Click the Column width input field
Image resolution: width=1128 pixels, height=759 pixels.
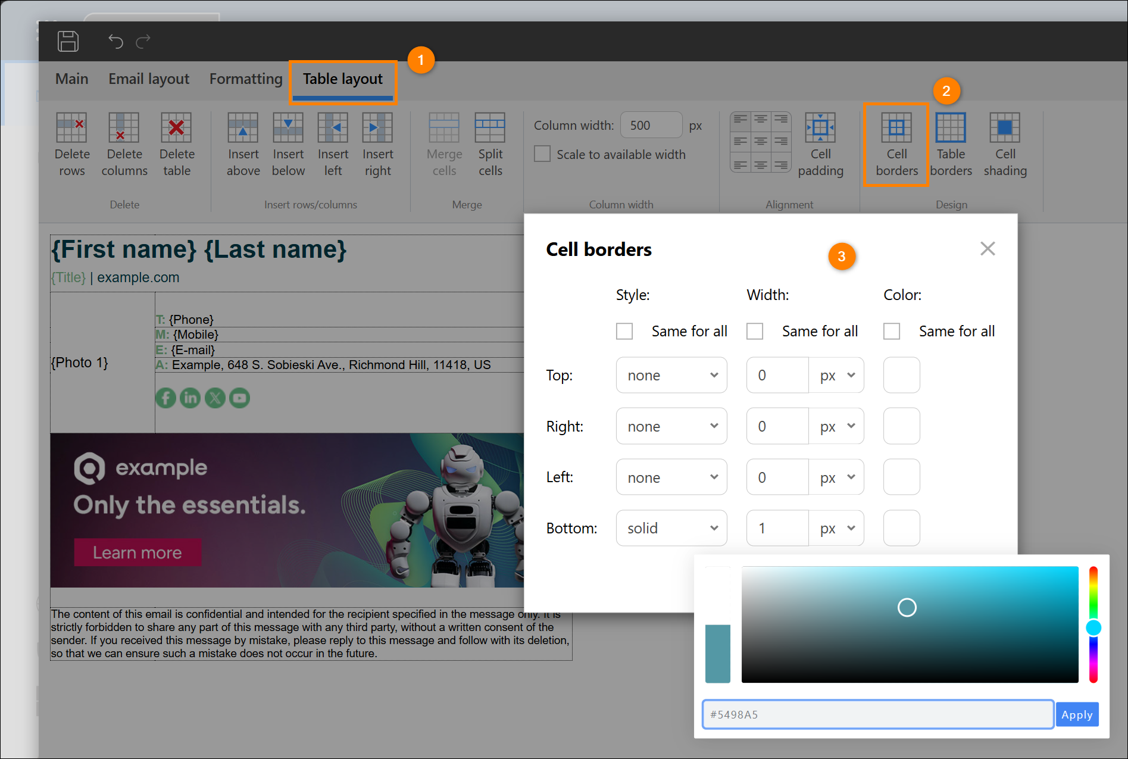[x=651, y=125]
